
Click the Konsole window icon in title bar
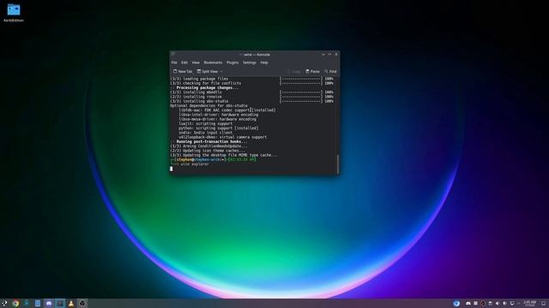[172, 55]
